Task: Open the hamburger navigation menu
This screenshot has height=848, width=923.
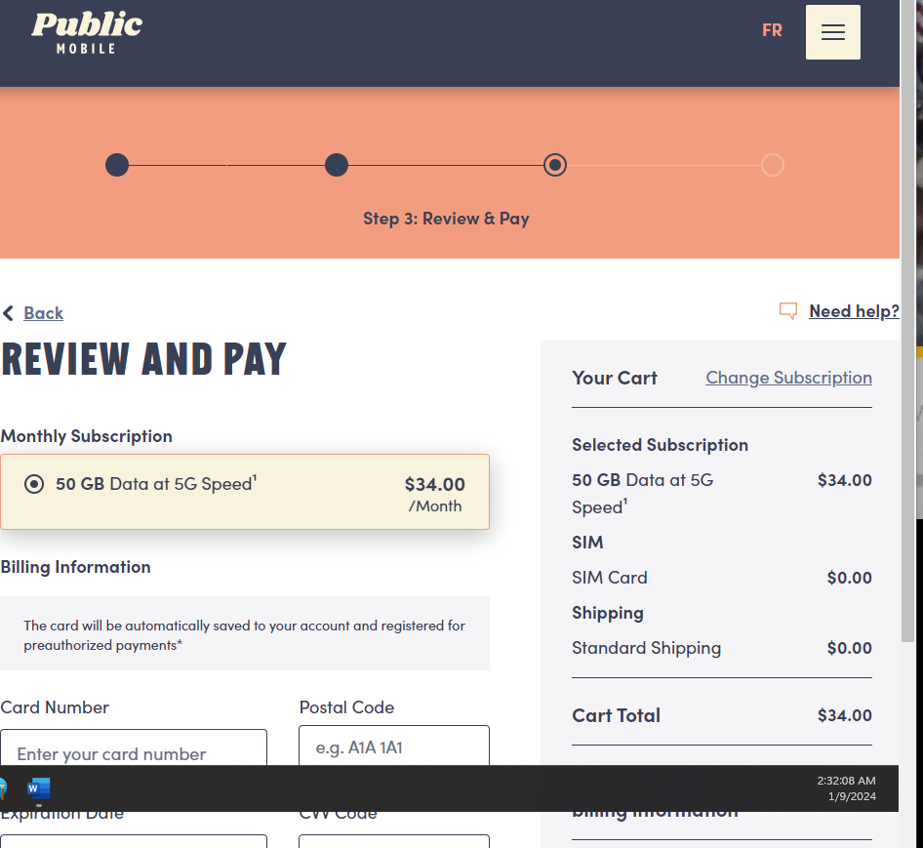Action: [832, 32]
